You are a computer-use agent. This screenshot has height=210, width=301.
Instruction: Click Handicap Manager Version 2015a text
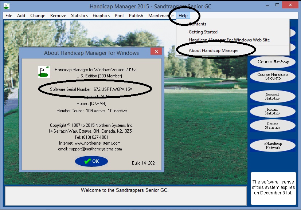coord(95,70)
